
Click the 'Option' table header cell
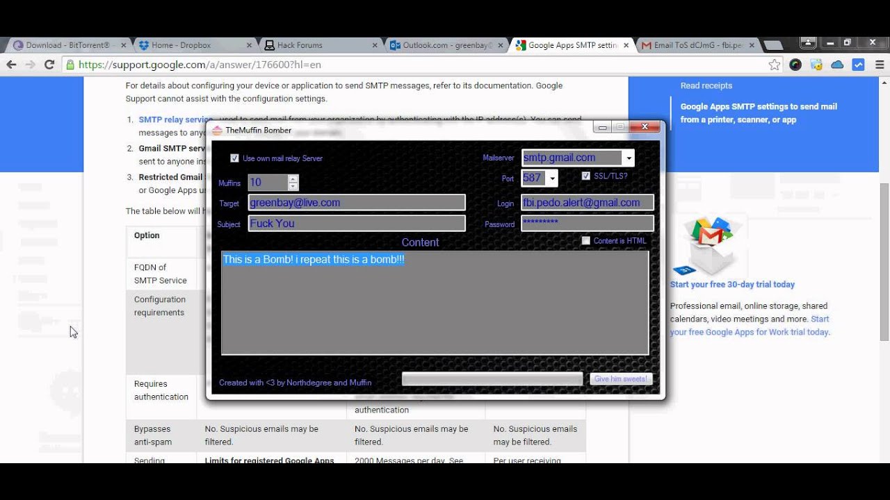(161, 242)
